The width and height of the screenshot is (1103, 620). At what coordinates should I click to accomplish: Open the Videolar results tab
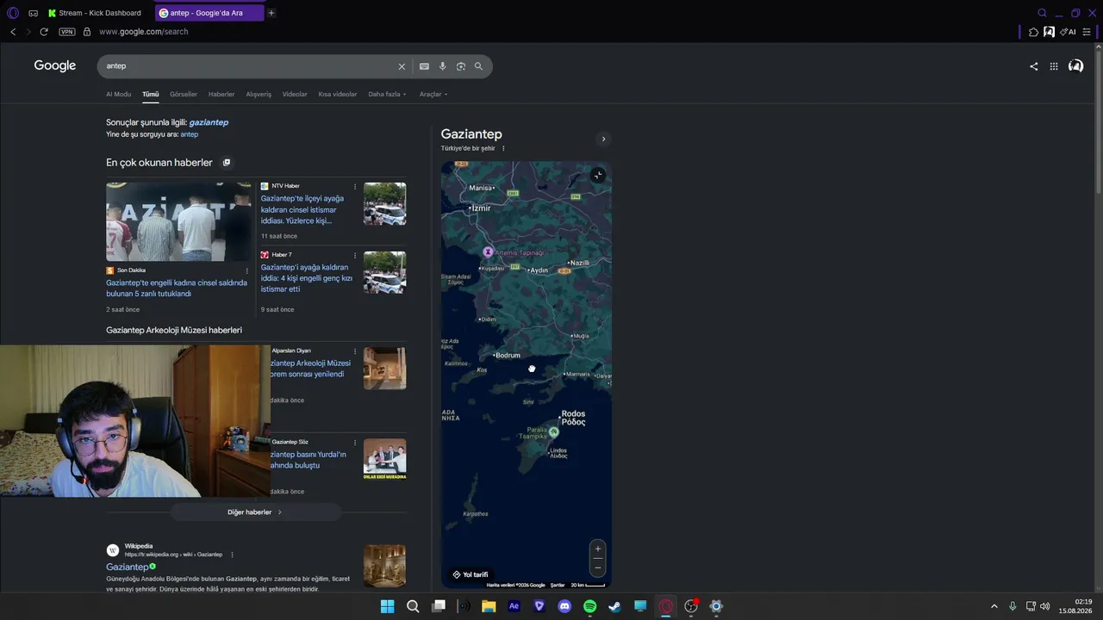point(295,94)
